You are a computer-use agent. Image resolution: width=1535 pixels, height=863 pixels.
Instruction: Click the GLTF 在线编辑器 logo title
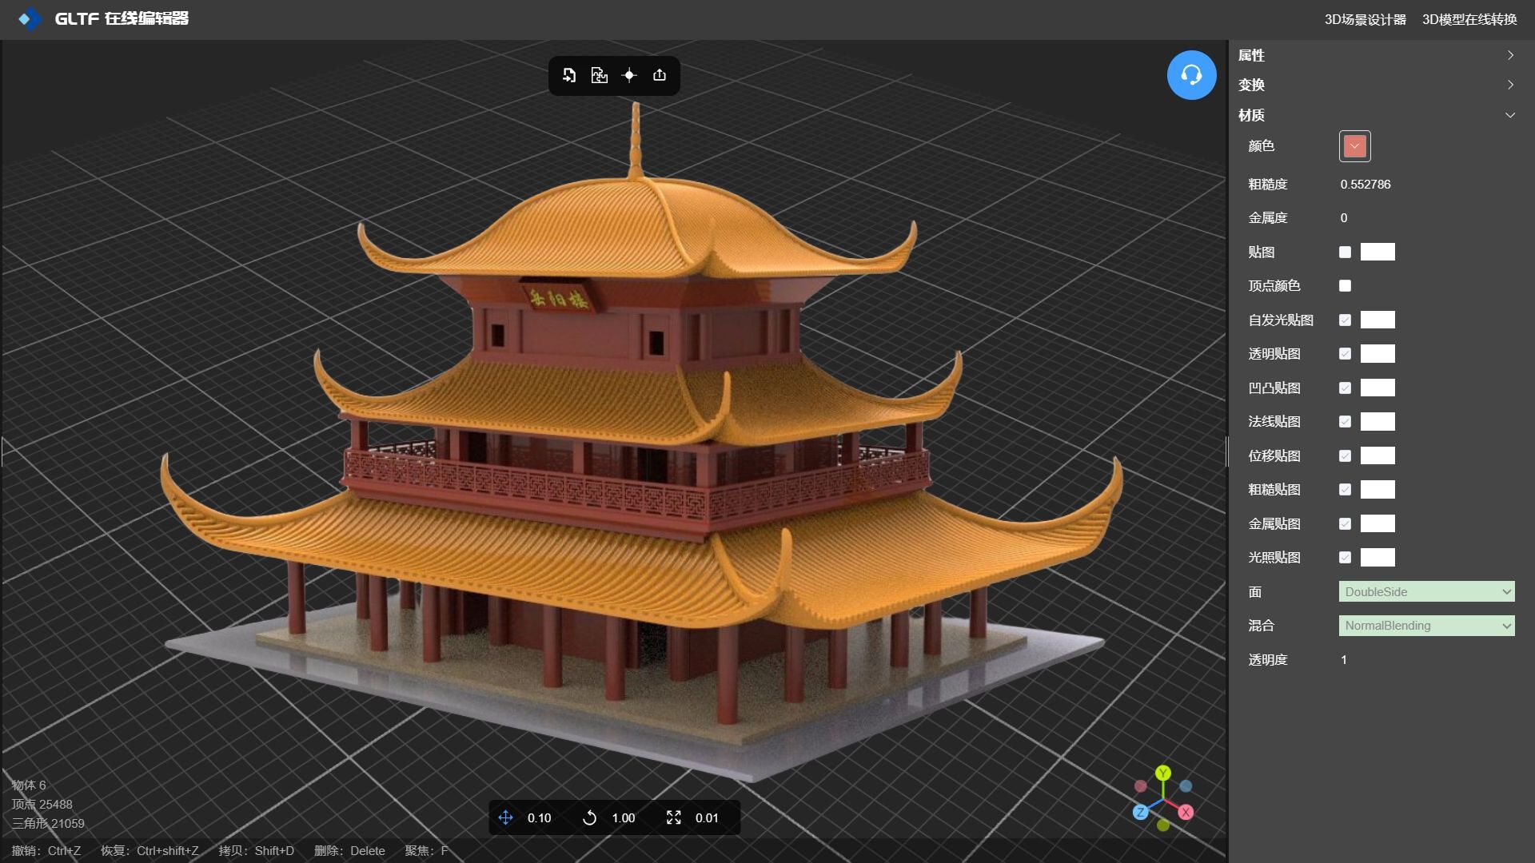pos(120,18)
